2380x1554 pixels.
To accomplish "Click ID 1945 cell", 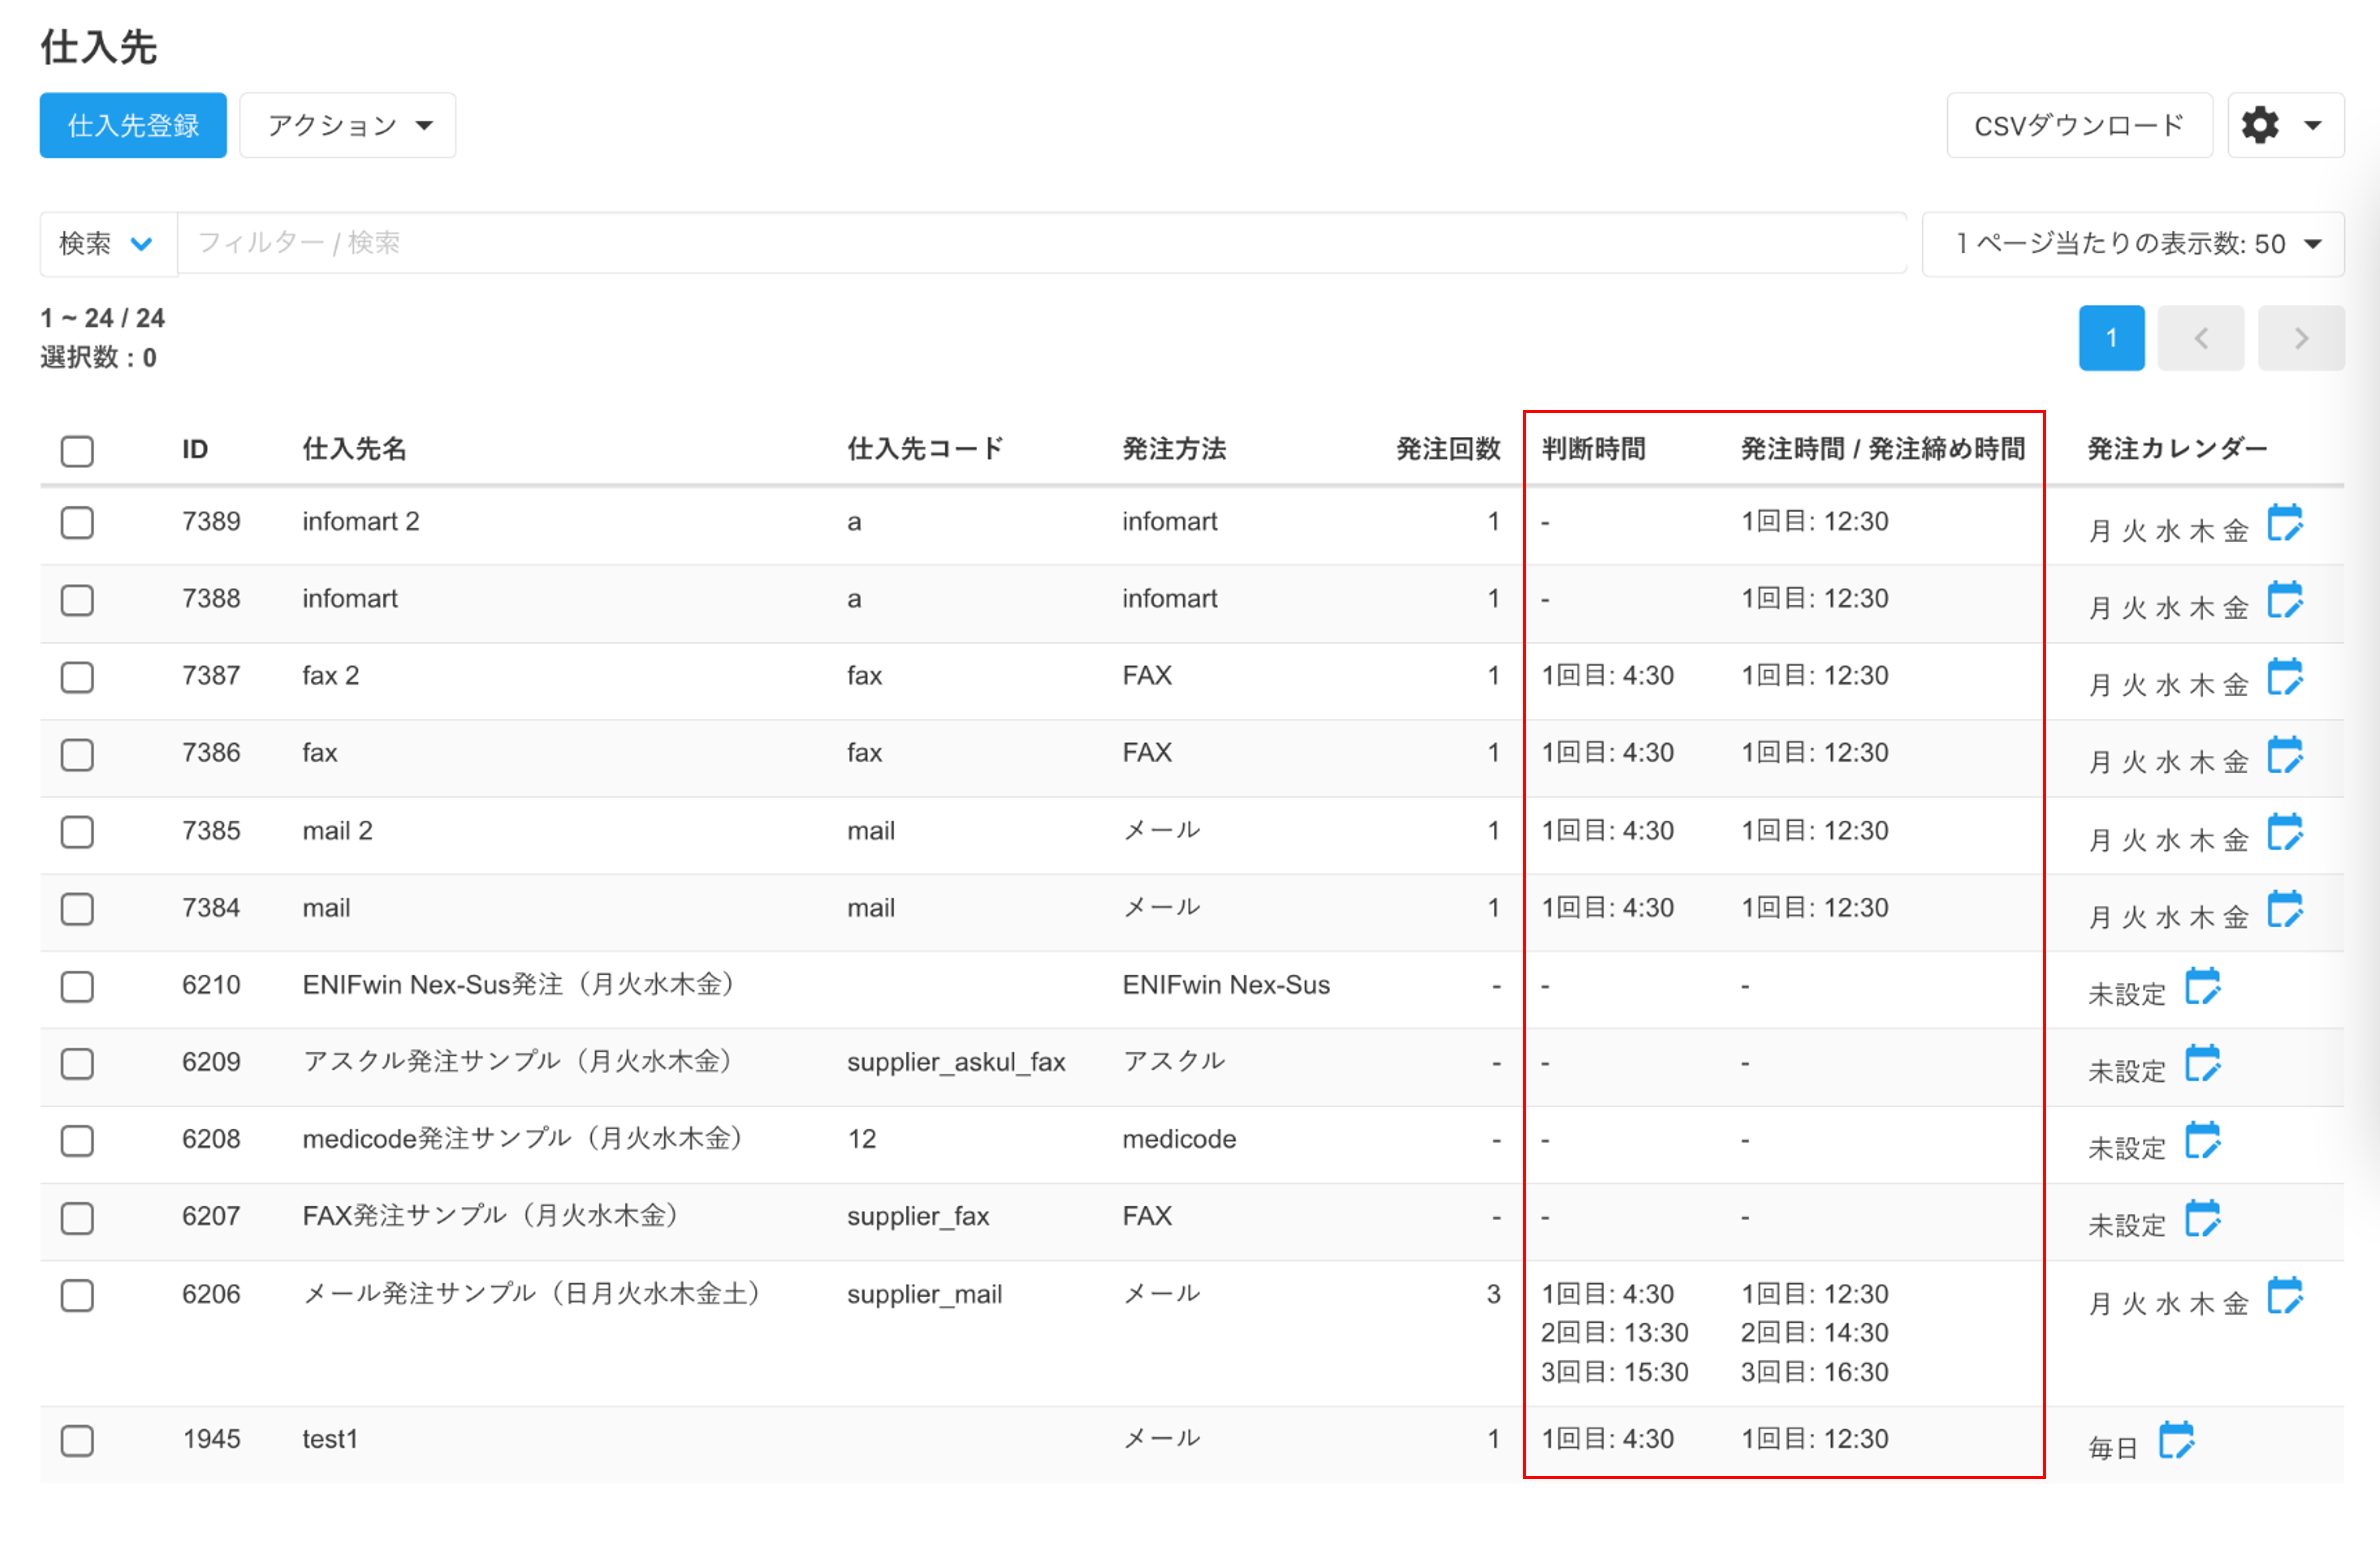I will [211, 1439].
